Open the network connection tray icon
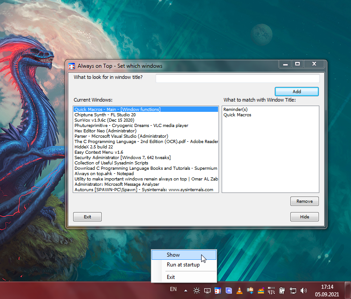The height and width of the screenshot is (299, 351). click(x=293, y=291)
